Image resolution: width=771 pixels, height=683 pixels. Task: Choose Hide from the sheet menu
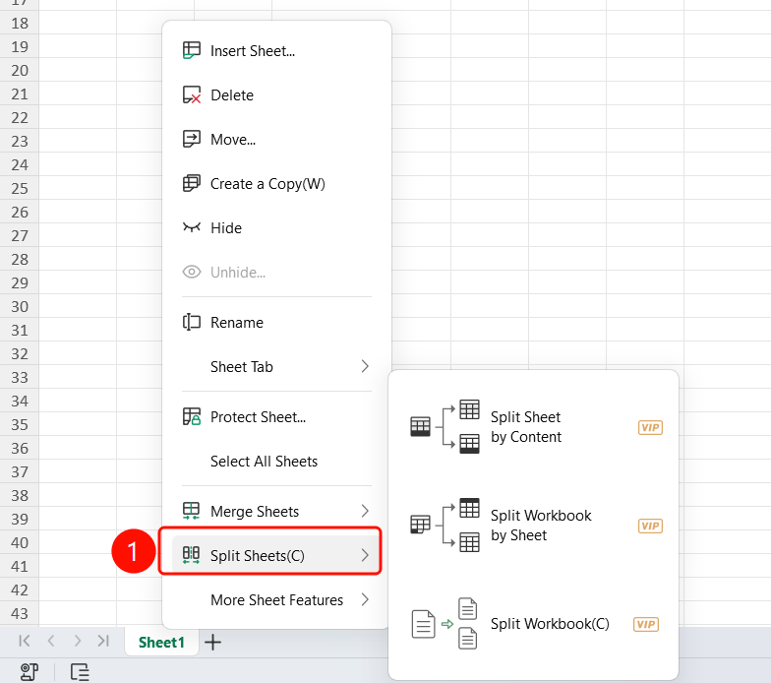(277, 228)
